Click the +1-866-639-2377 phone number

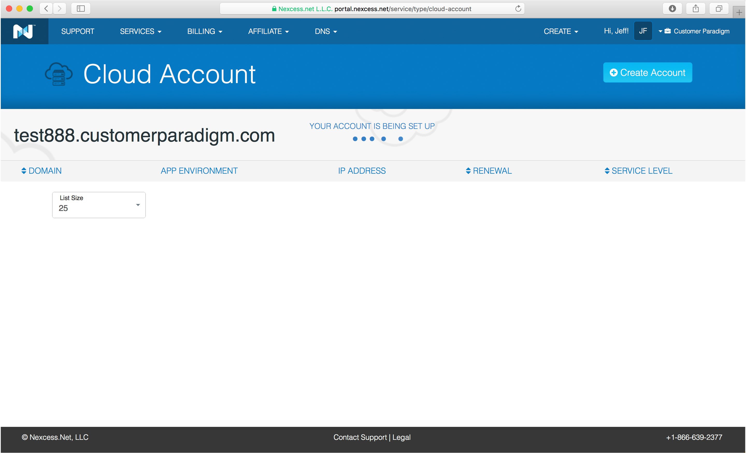694,437
